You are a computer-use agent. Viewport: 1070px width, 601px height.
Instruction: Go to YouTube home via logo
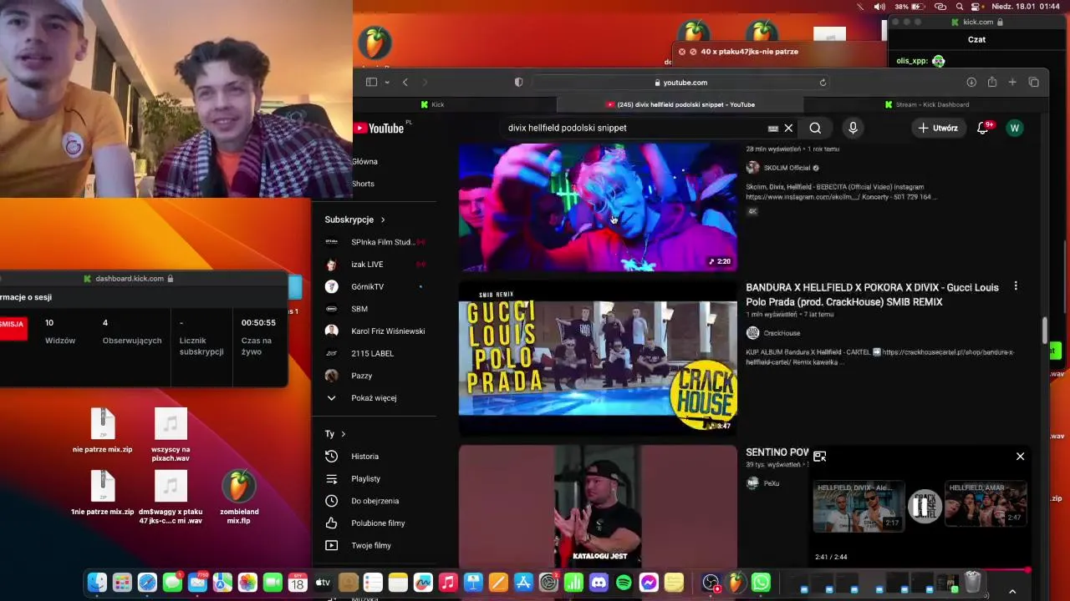pyautogui.click(x=379, y=128)
